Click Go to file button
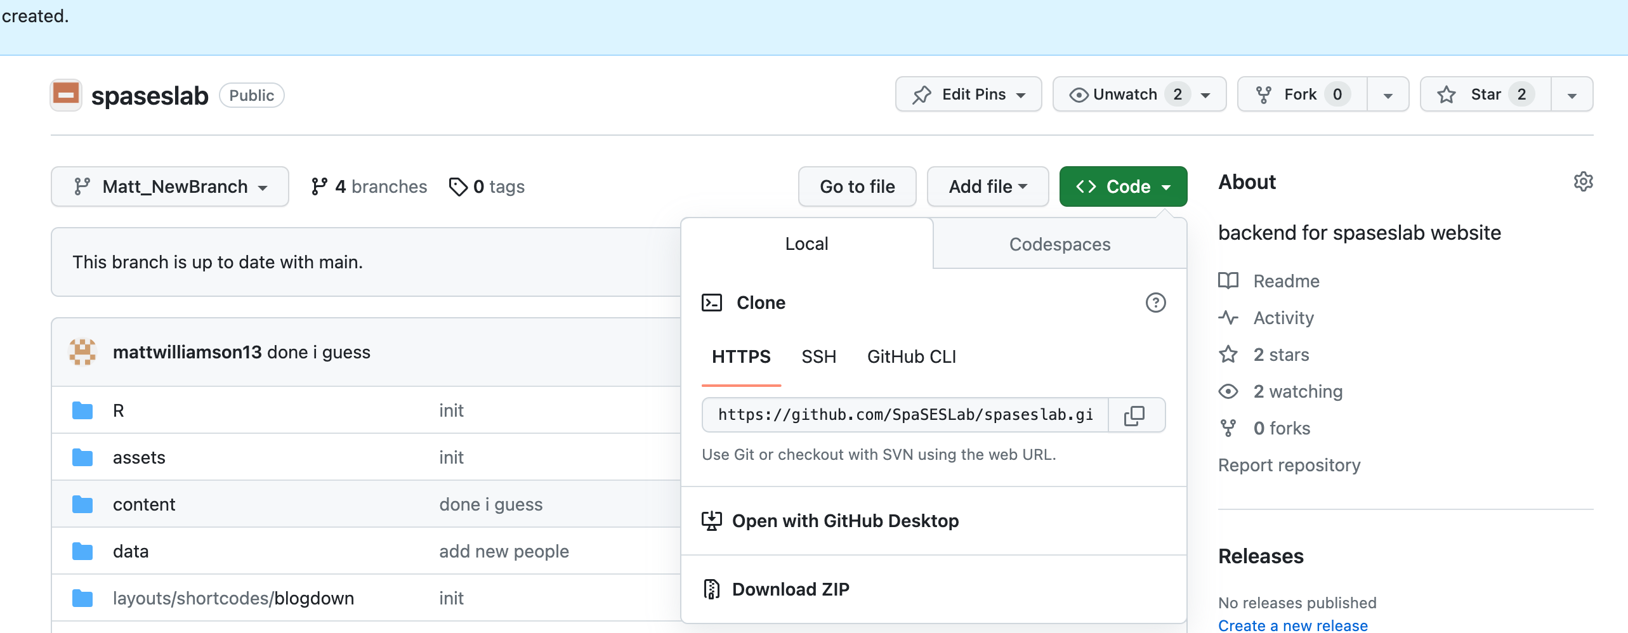The image size is (1628, 633). point(857,186)
